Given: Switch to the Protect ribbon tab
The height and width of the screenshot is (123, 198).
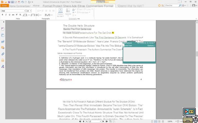Looking at the screenshot, I should pyautogui.click(x=57, y=6).
